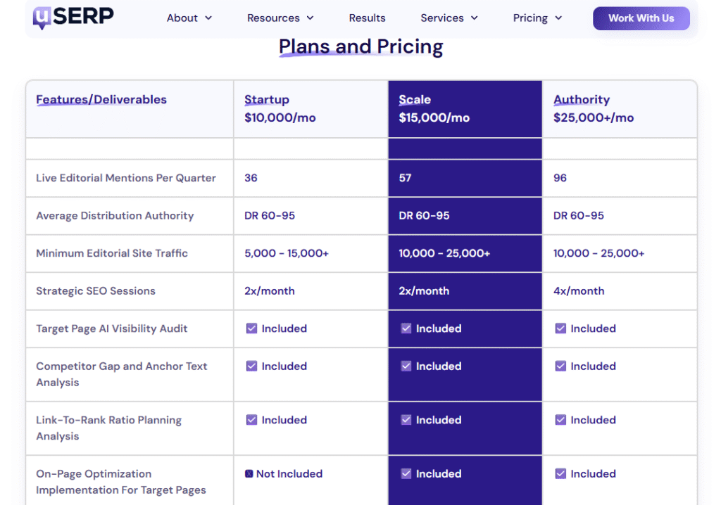The height and width of the screenshot is (505, 721).
Task: Click the uSERP logo icon
Action: click(41, 18)
